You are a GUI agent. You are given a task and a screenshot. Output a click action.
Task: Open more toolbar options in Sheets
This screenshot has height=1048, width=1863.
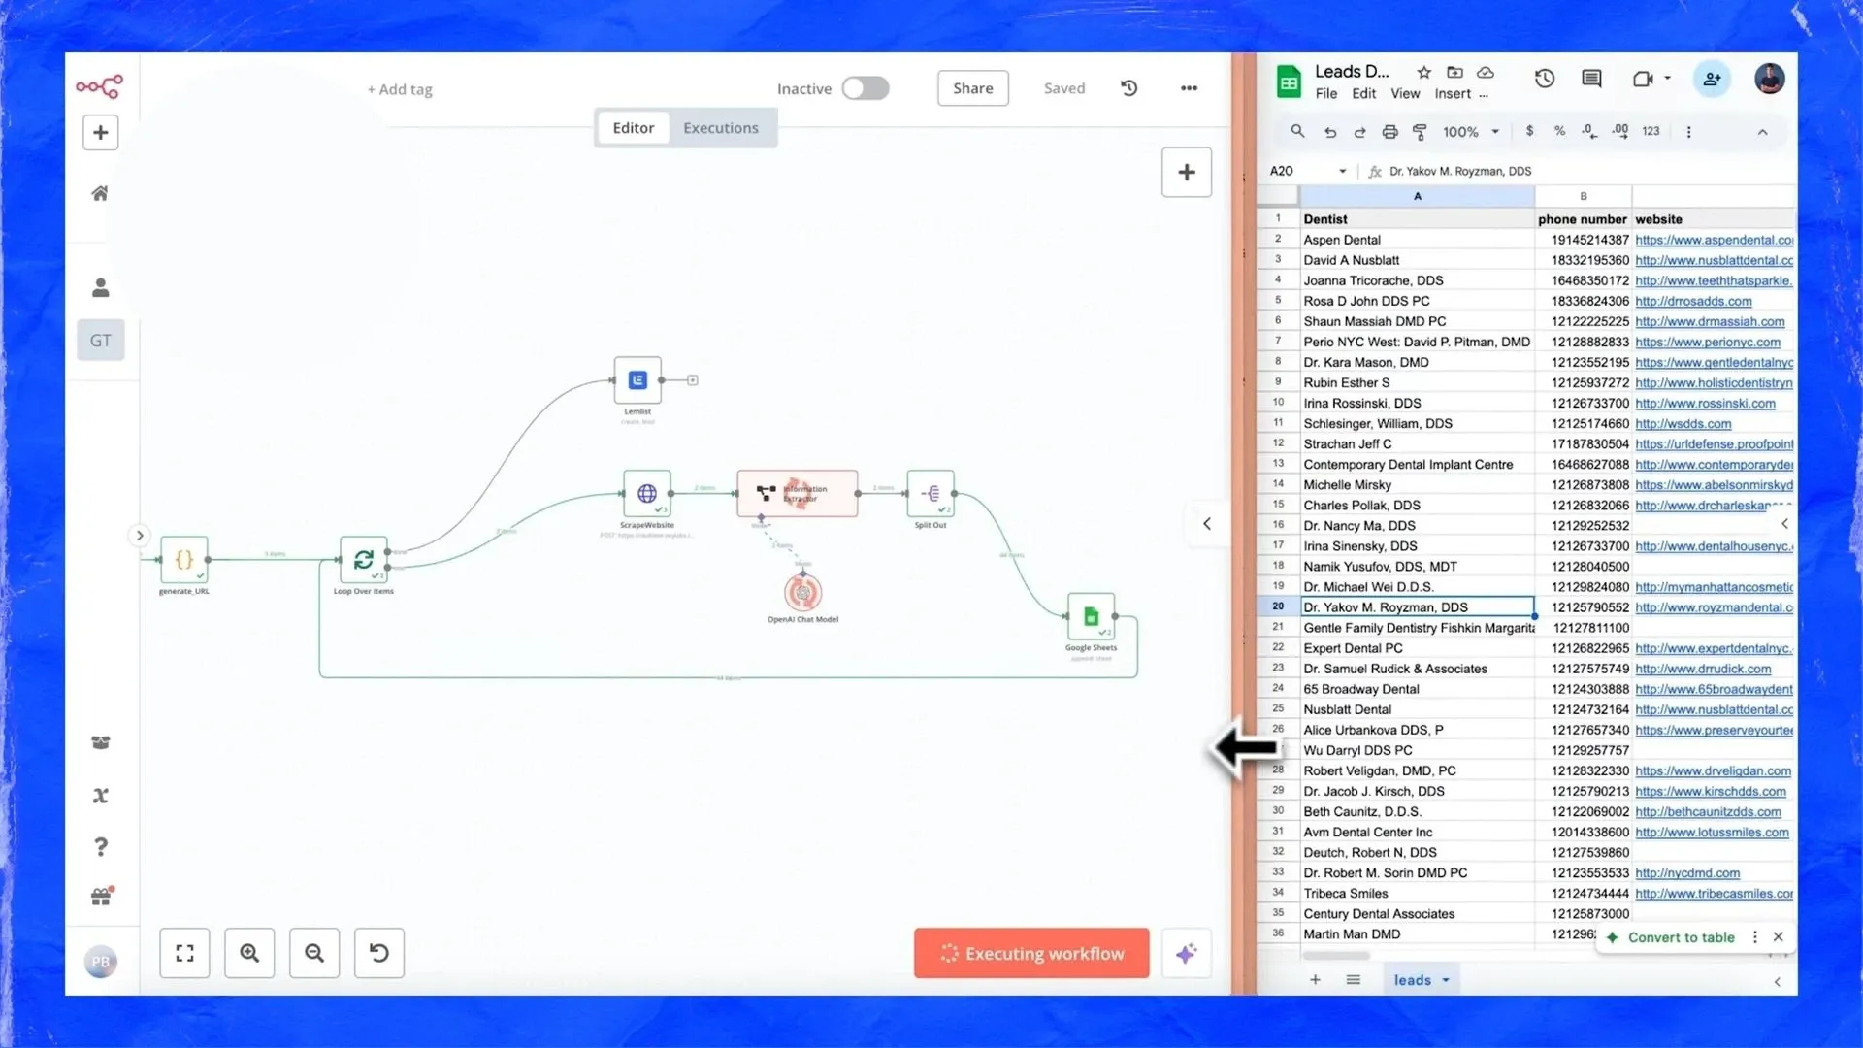(x=1688, y=132)
